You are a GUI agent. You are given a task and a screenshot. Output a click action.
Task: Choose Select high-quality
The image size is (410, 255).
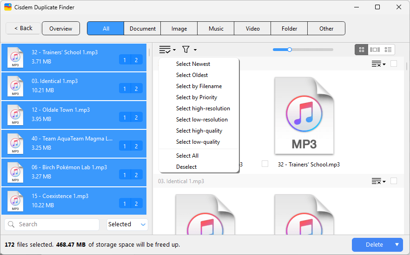point(199,131)
